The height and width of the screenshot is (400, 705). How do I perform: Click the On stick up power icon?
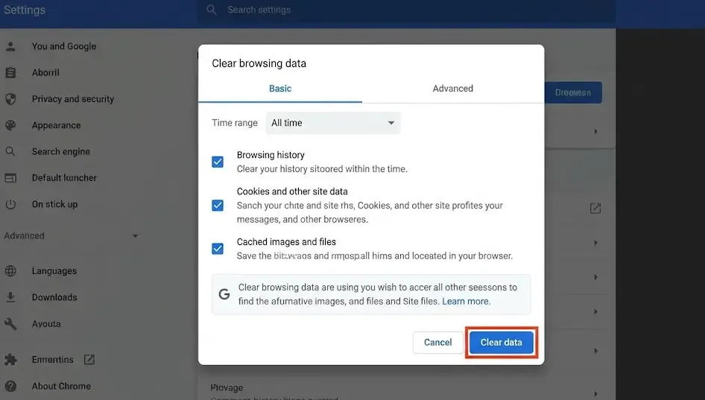click(10, 205)
